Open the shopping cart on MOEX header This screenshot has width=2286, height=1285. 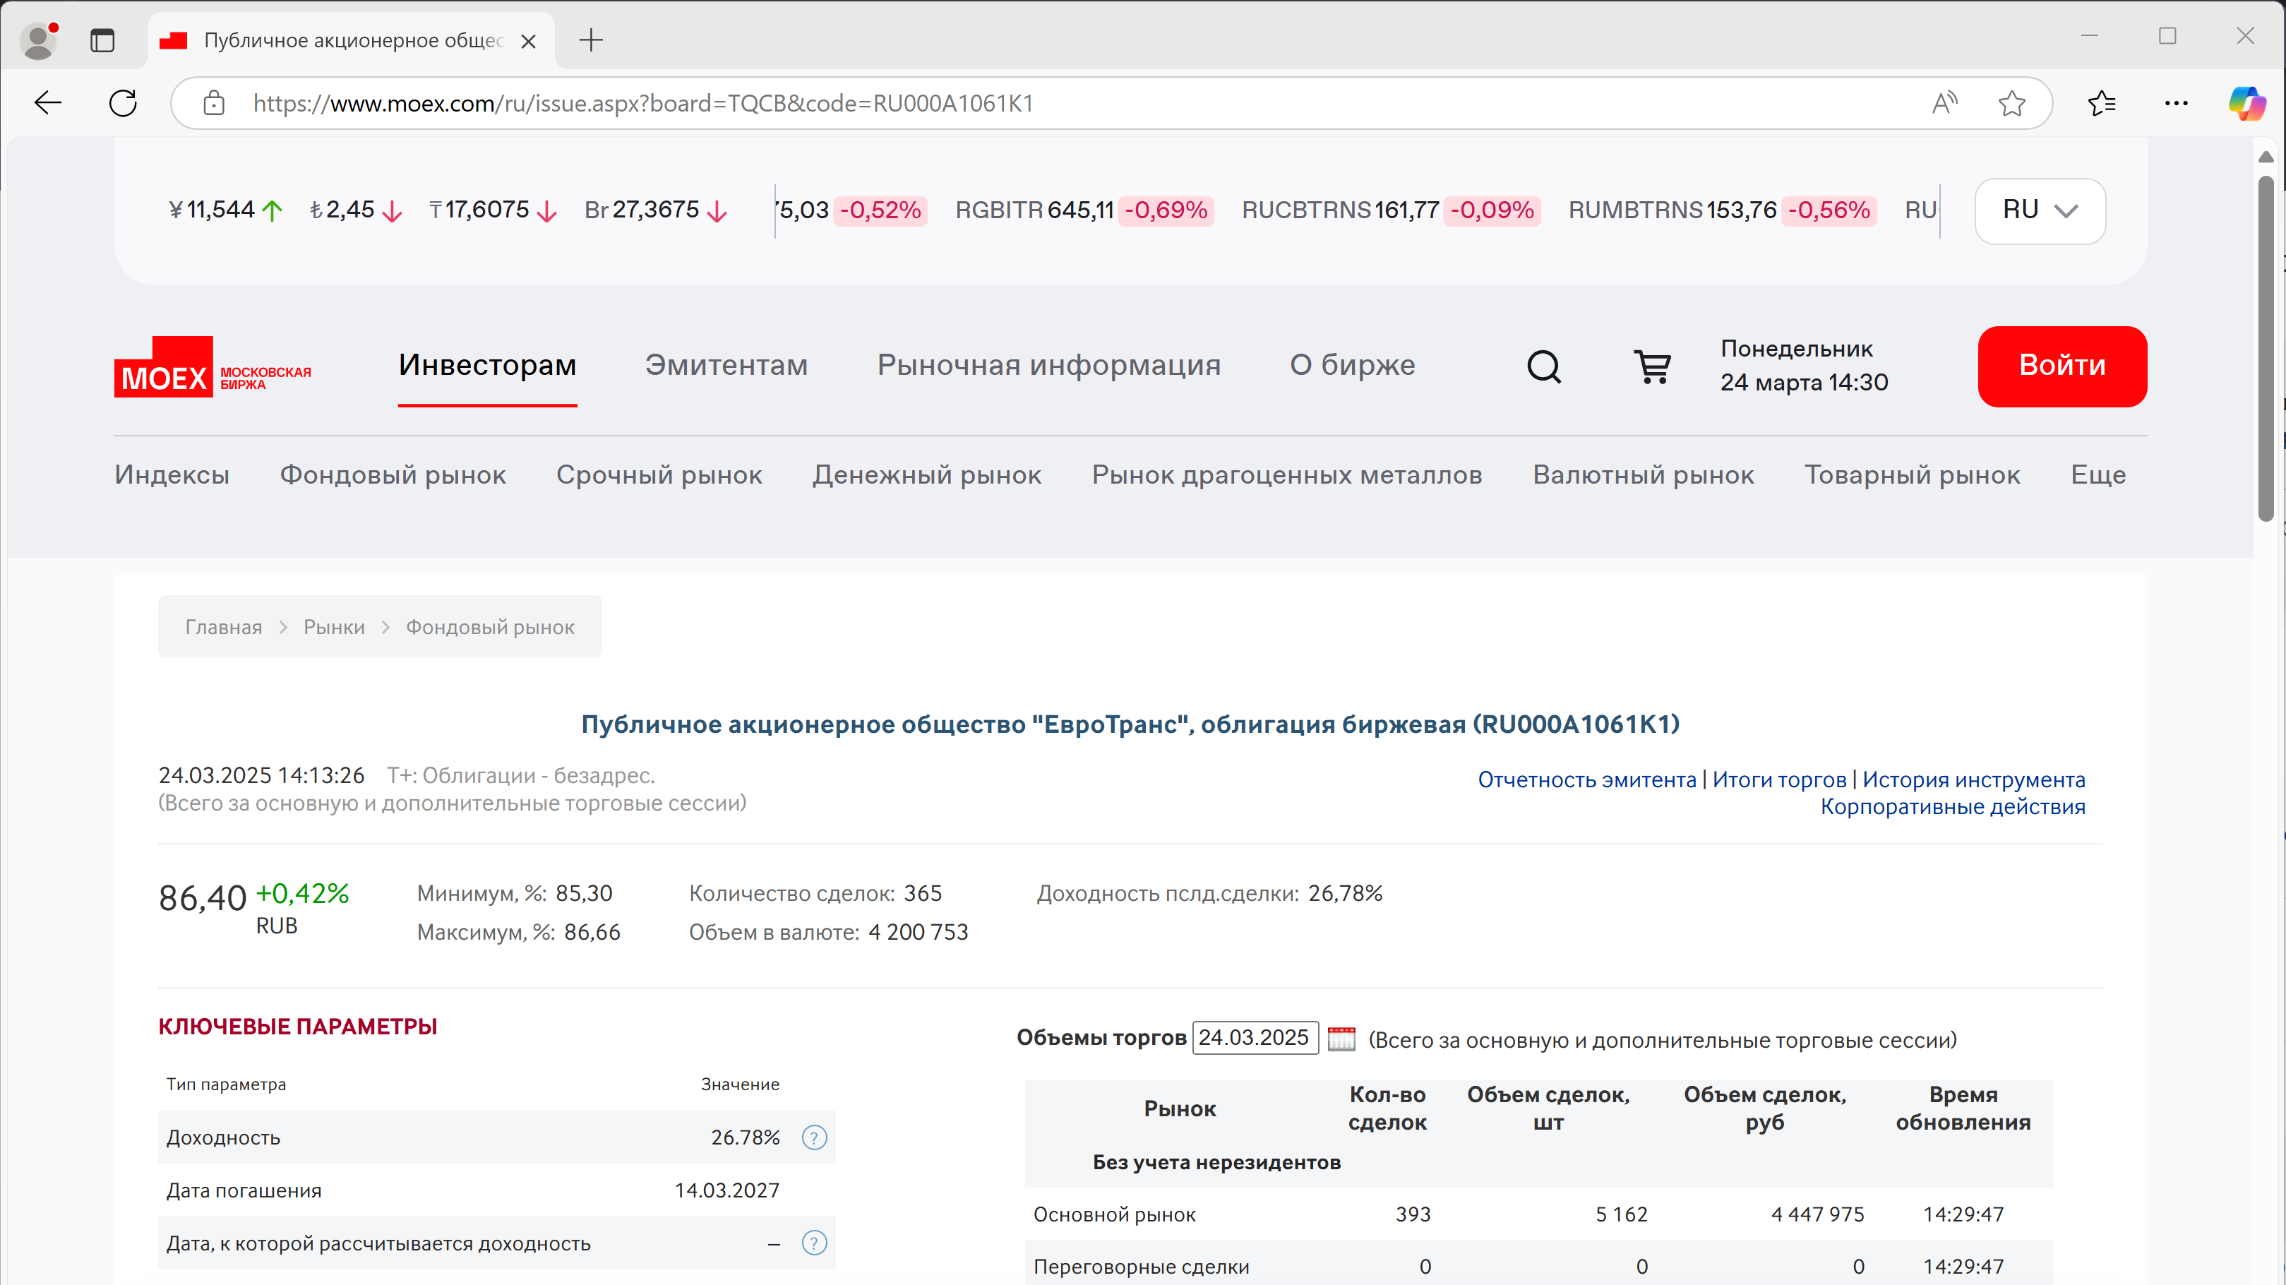point(1653,366)
